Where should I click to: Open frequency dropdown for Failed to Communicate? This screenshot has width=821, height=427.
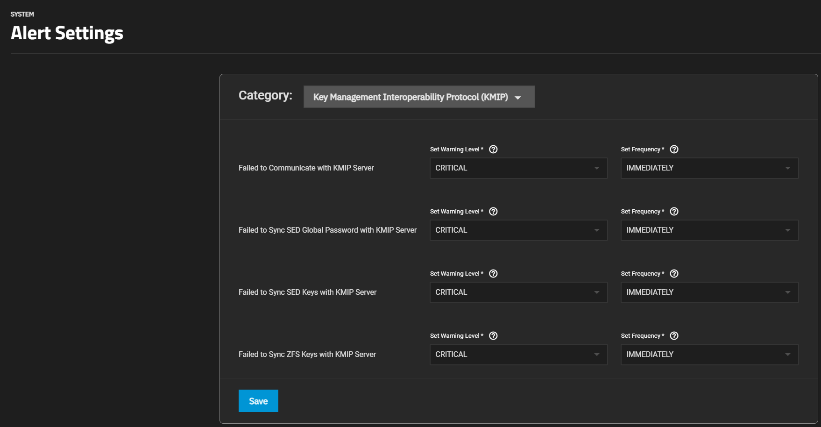[x=709, y=168]
